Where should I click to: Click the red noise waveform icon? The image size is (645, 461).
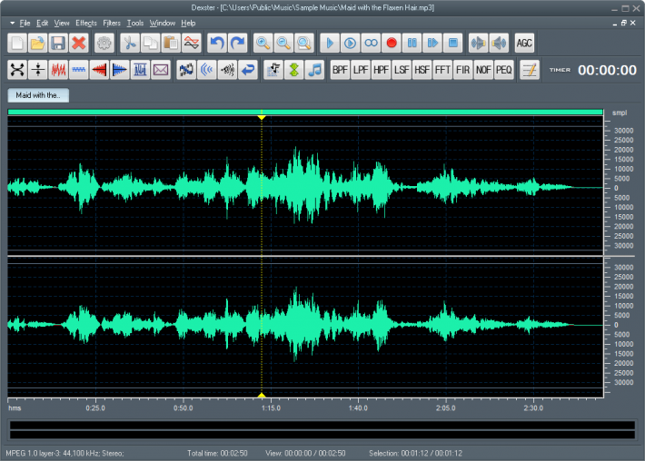[58, 70]
